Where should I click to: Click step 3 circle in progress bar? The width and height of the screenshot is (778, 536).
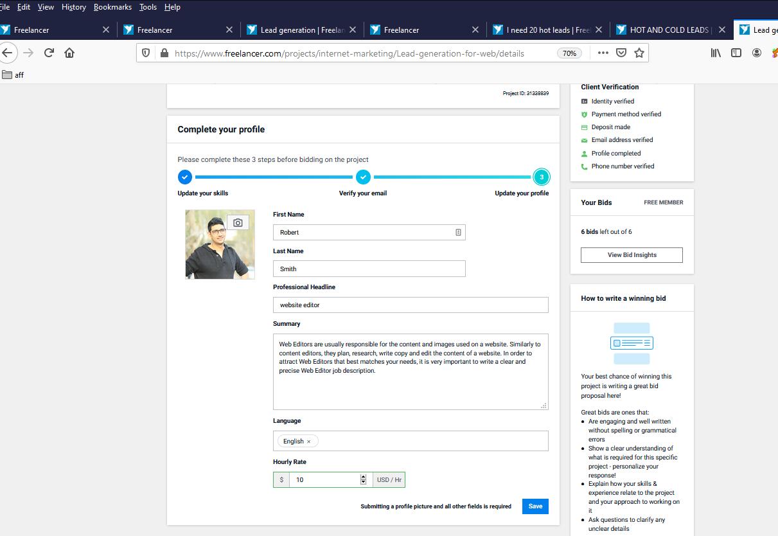click(x=542, y=177)
